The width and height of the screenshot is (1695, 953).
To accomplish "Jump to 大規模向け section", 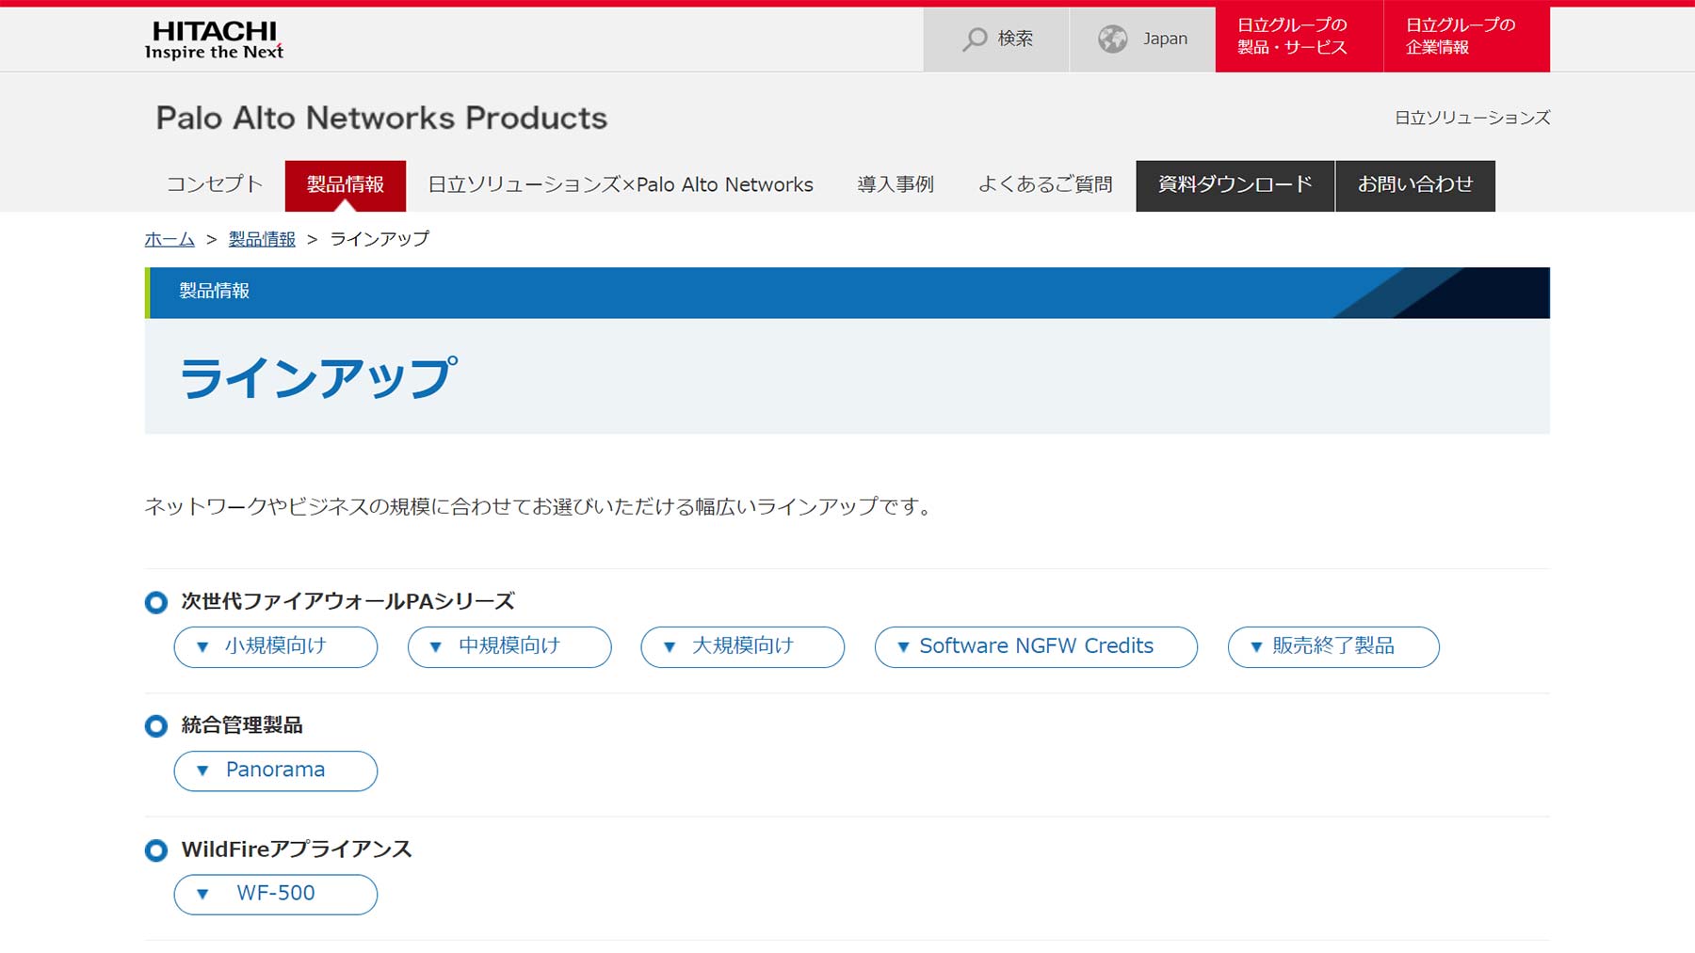I will [x=743, y=646].
